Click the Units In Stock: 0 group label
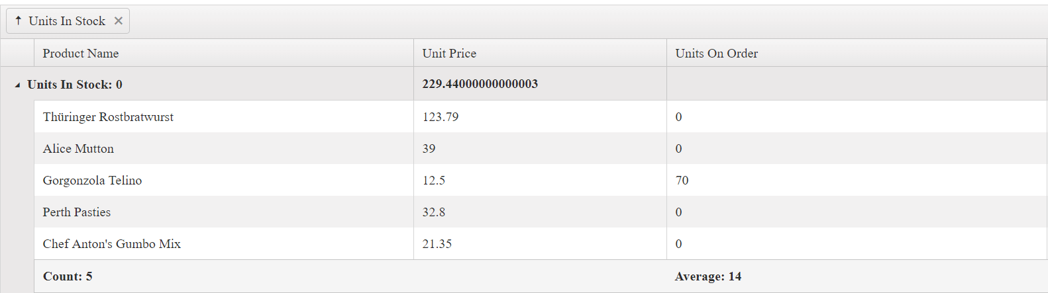 click(x=75, y=85)
